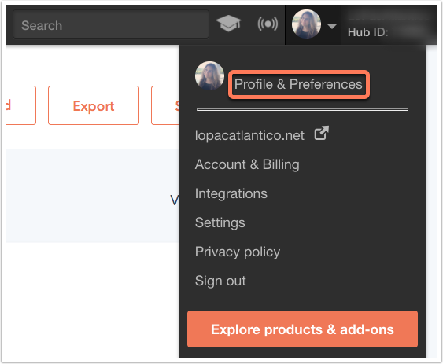
Task: Click the light blue panel below Export
Action: click(x=92, y=196)
